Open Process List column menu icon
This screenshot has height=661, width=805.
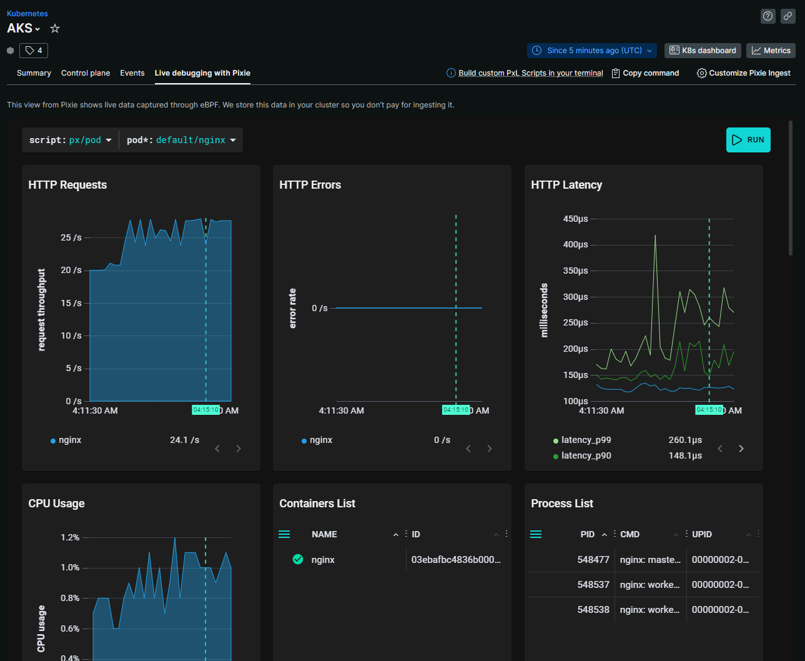(x=536, y=534)
